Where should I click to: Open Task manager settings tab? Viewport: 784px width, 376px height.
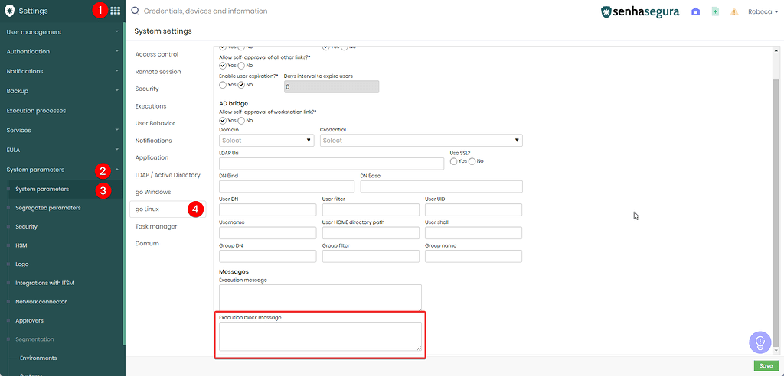(x=156, y=227)
